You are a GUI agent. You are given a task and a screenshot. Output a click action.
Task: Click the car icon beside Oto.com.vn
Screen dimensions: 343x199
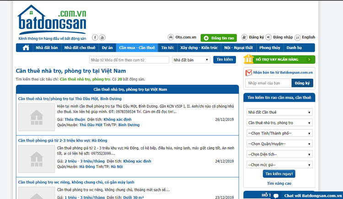point(171,37)
